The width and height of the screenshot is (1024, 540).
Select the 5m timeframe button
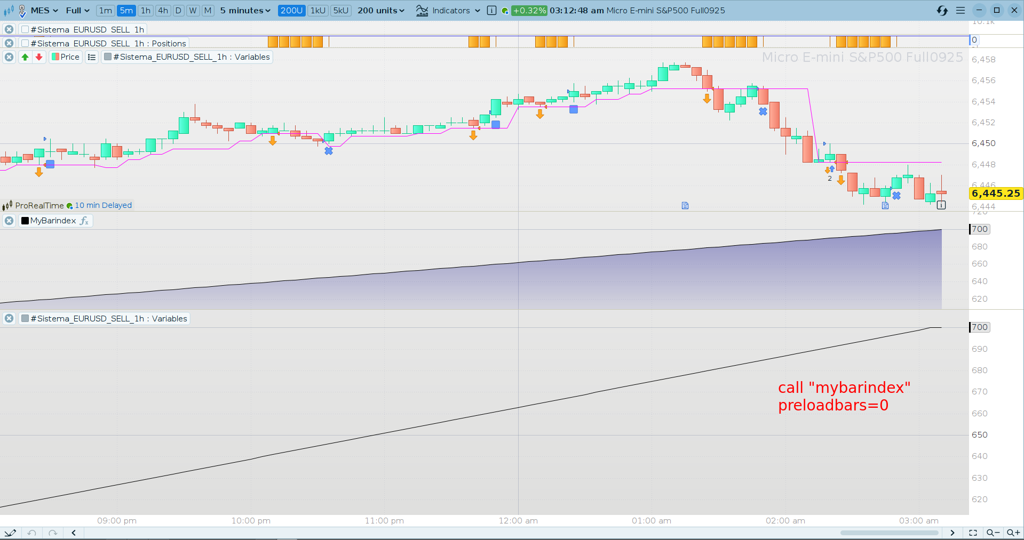pyautogui.click(x=126, y=11)
